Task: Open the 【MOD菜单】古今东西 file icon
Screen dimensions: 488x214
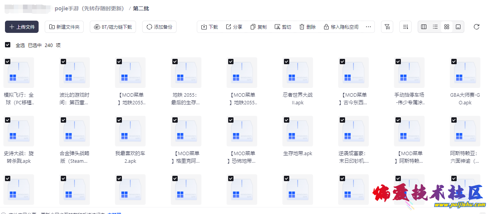Action: pos(353,73)
